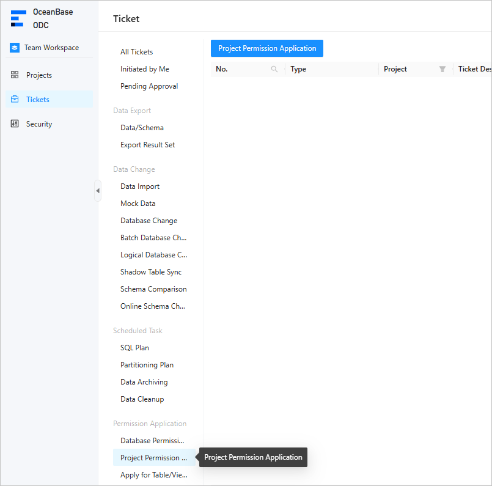
Task: Open Projects via its grid icon
Action: click(15, 75)
